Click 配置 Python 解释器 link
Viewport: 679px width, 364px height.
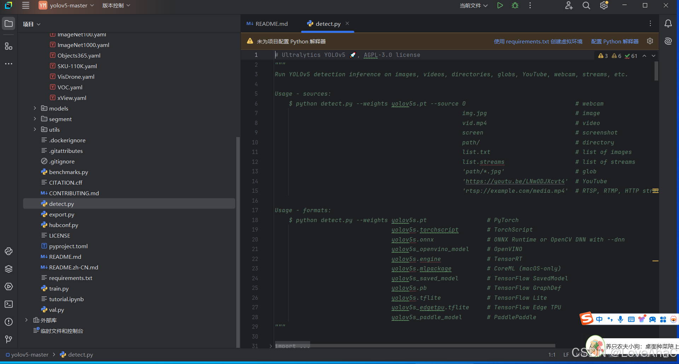[615, 41]
